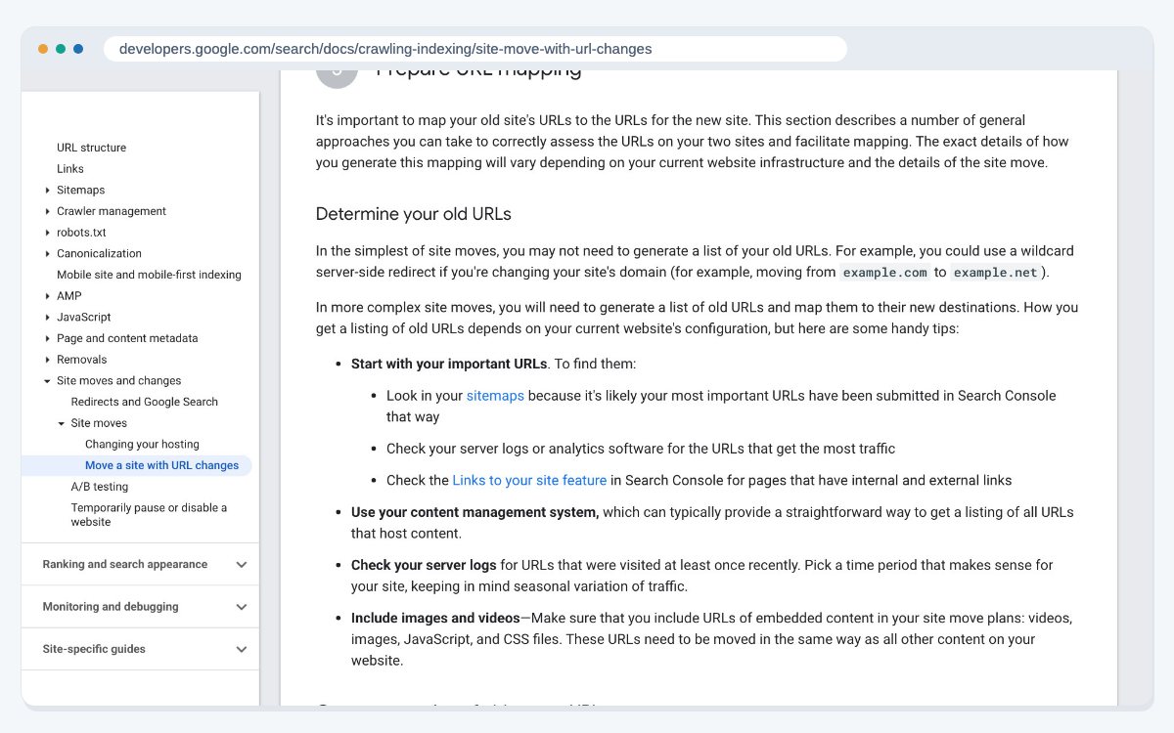Click the Determine your old URLs heading

pos(413,214)
